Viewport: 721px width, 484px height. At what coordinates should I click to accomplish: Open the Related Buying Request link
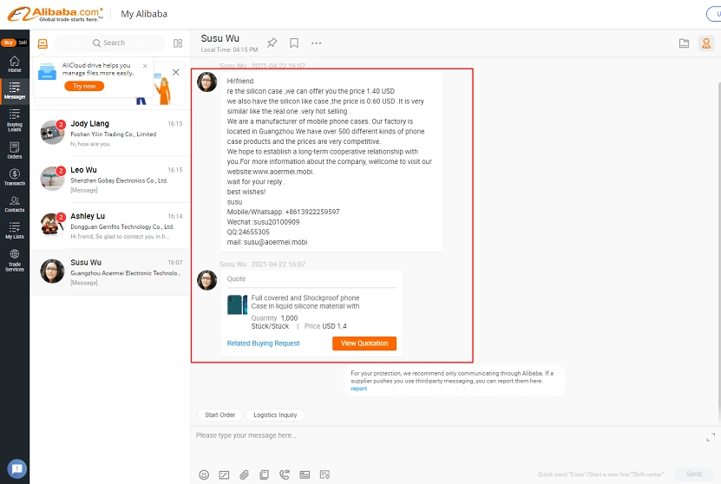tap(263, 343)
